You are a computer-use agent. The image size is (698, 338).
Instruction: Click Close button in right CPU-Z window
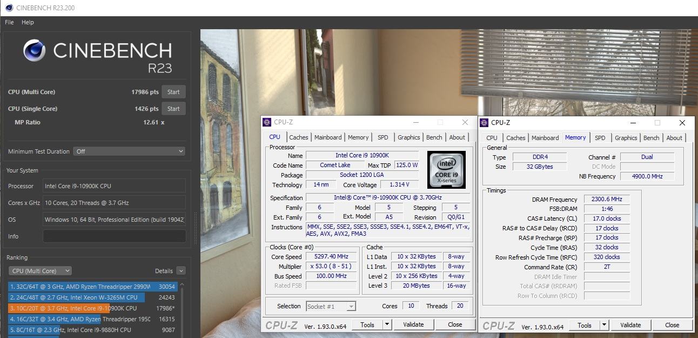coord(672,325)
